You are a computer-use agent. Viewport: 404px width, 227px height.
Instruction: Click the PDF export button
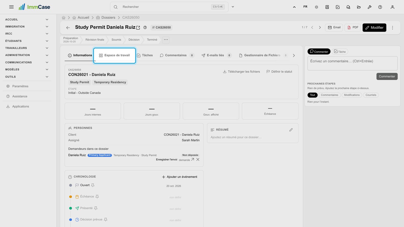coord(353,27)
